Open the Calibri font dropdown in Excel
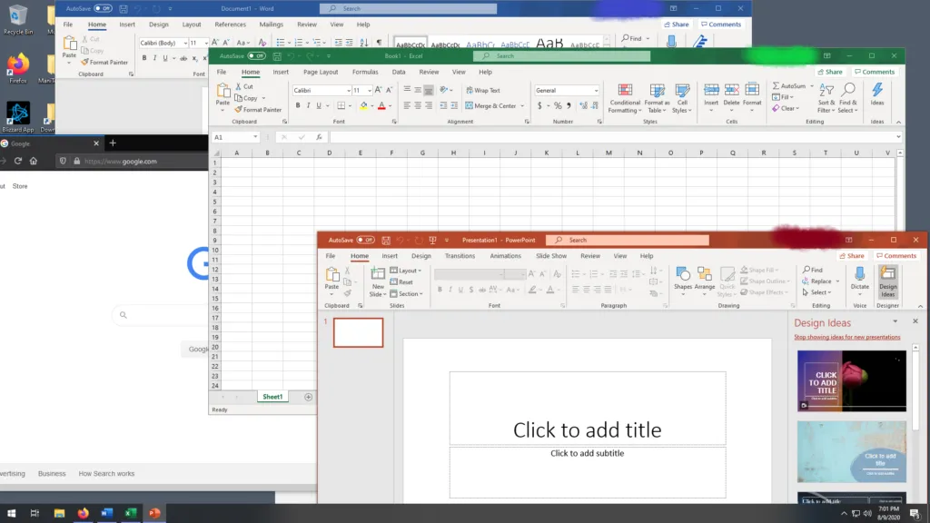 (348, 91)
